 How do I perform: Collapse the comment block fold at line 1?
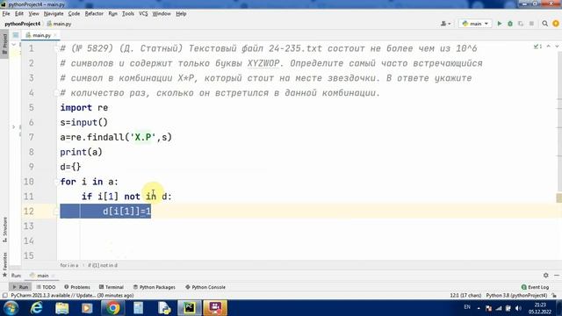tap(55, 48)
